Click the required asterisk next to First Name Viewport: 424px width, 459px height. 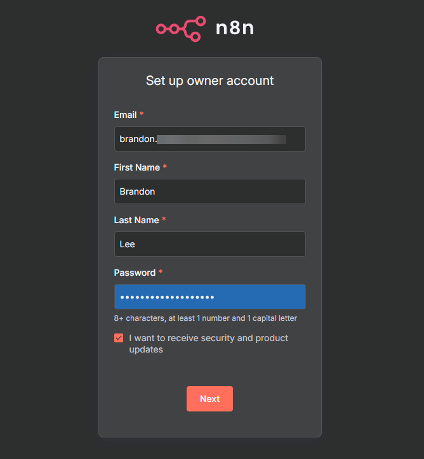(x=165, y=167)
